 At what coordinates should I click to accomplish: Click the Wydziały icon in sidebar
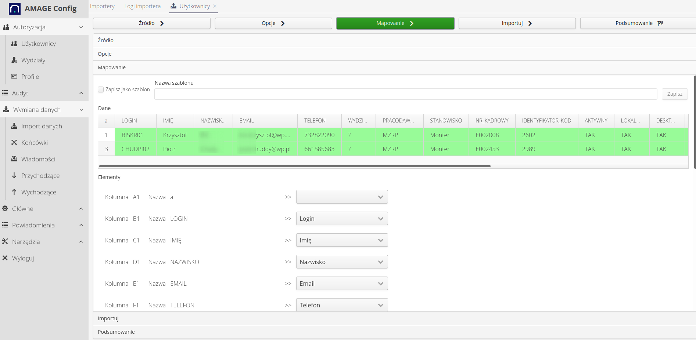click(x=14, y=60)
